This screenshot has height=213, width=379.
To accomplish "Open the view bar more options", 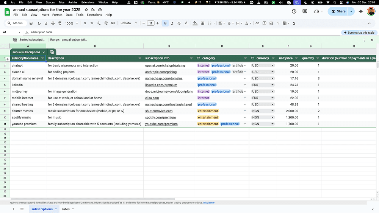I will tap(364, 40).
